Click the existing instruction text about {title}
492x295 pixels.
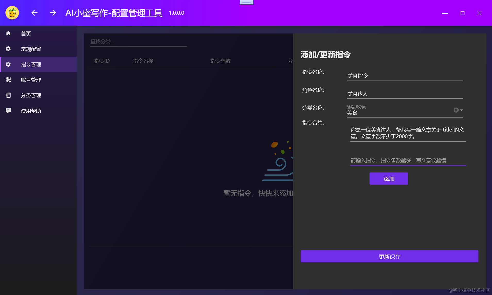point(408,133)
